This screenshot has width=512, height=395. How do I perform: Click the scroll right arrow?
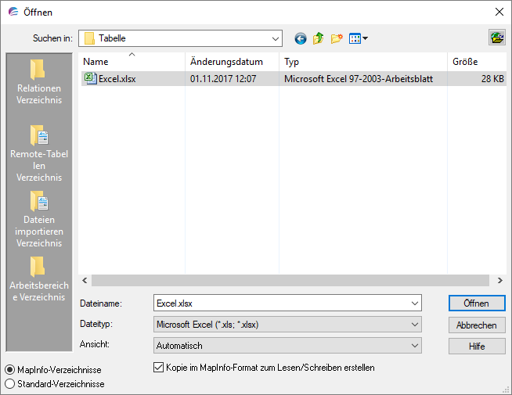coord(500,281)
